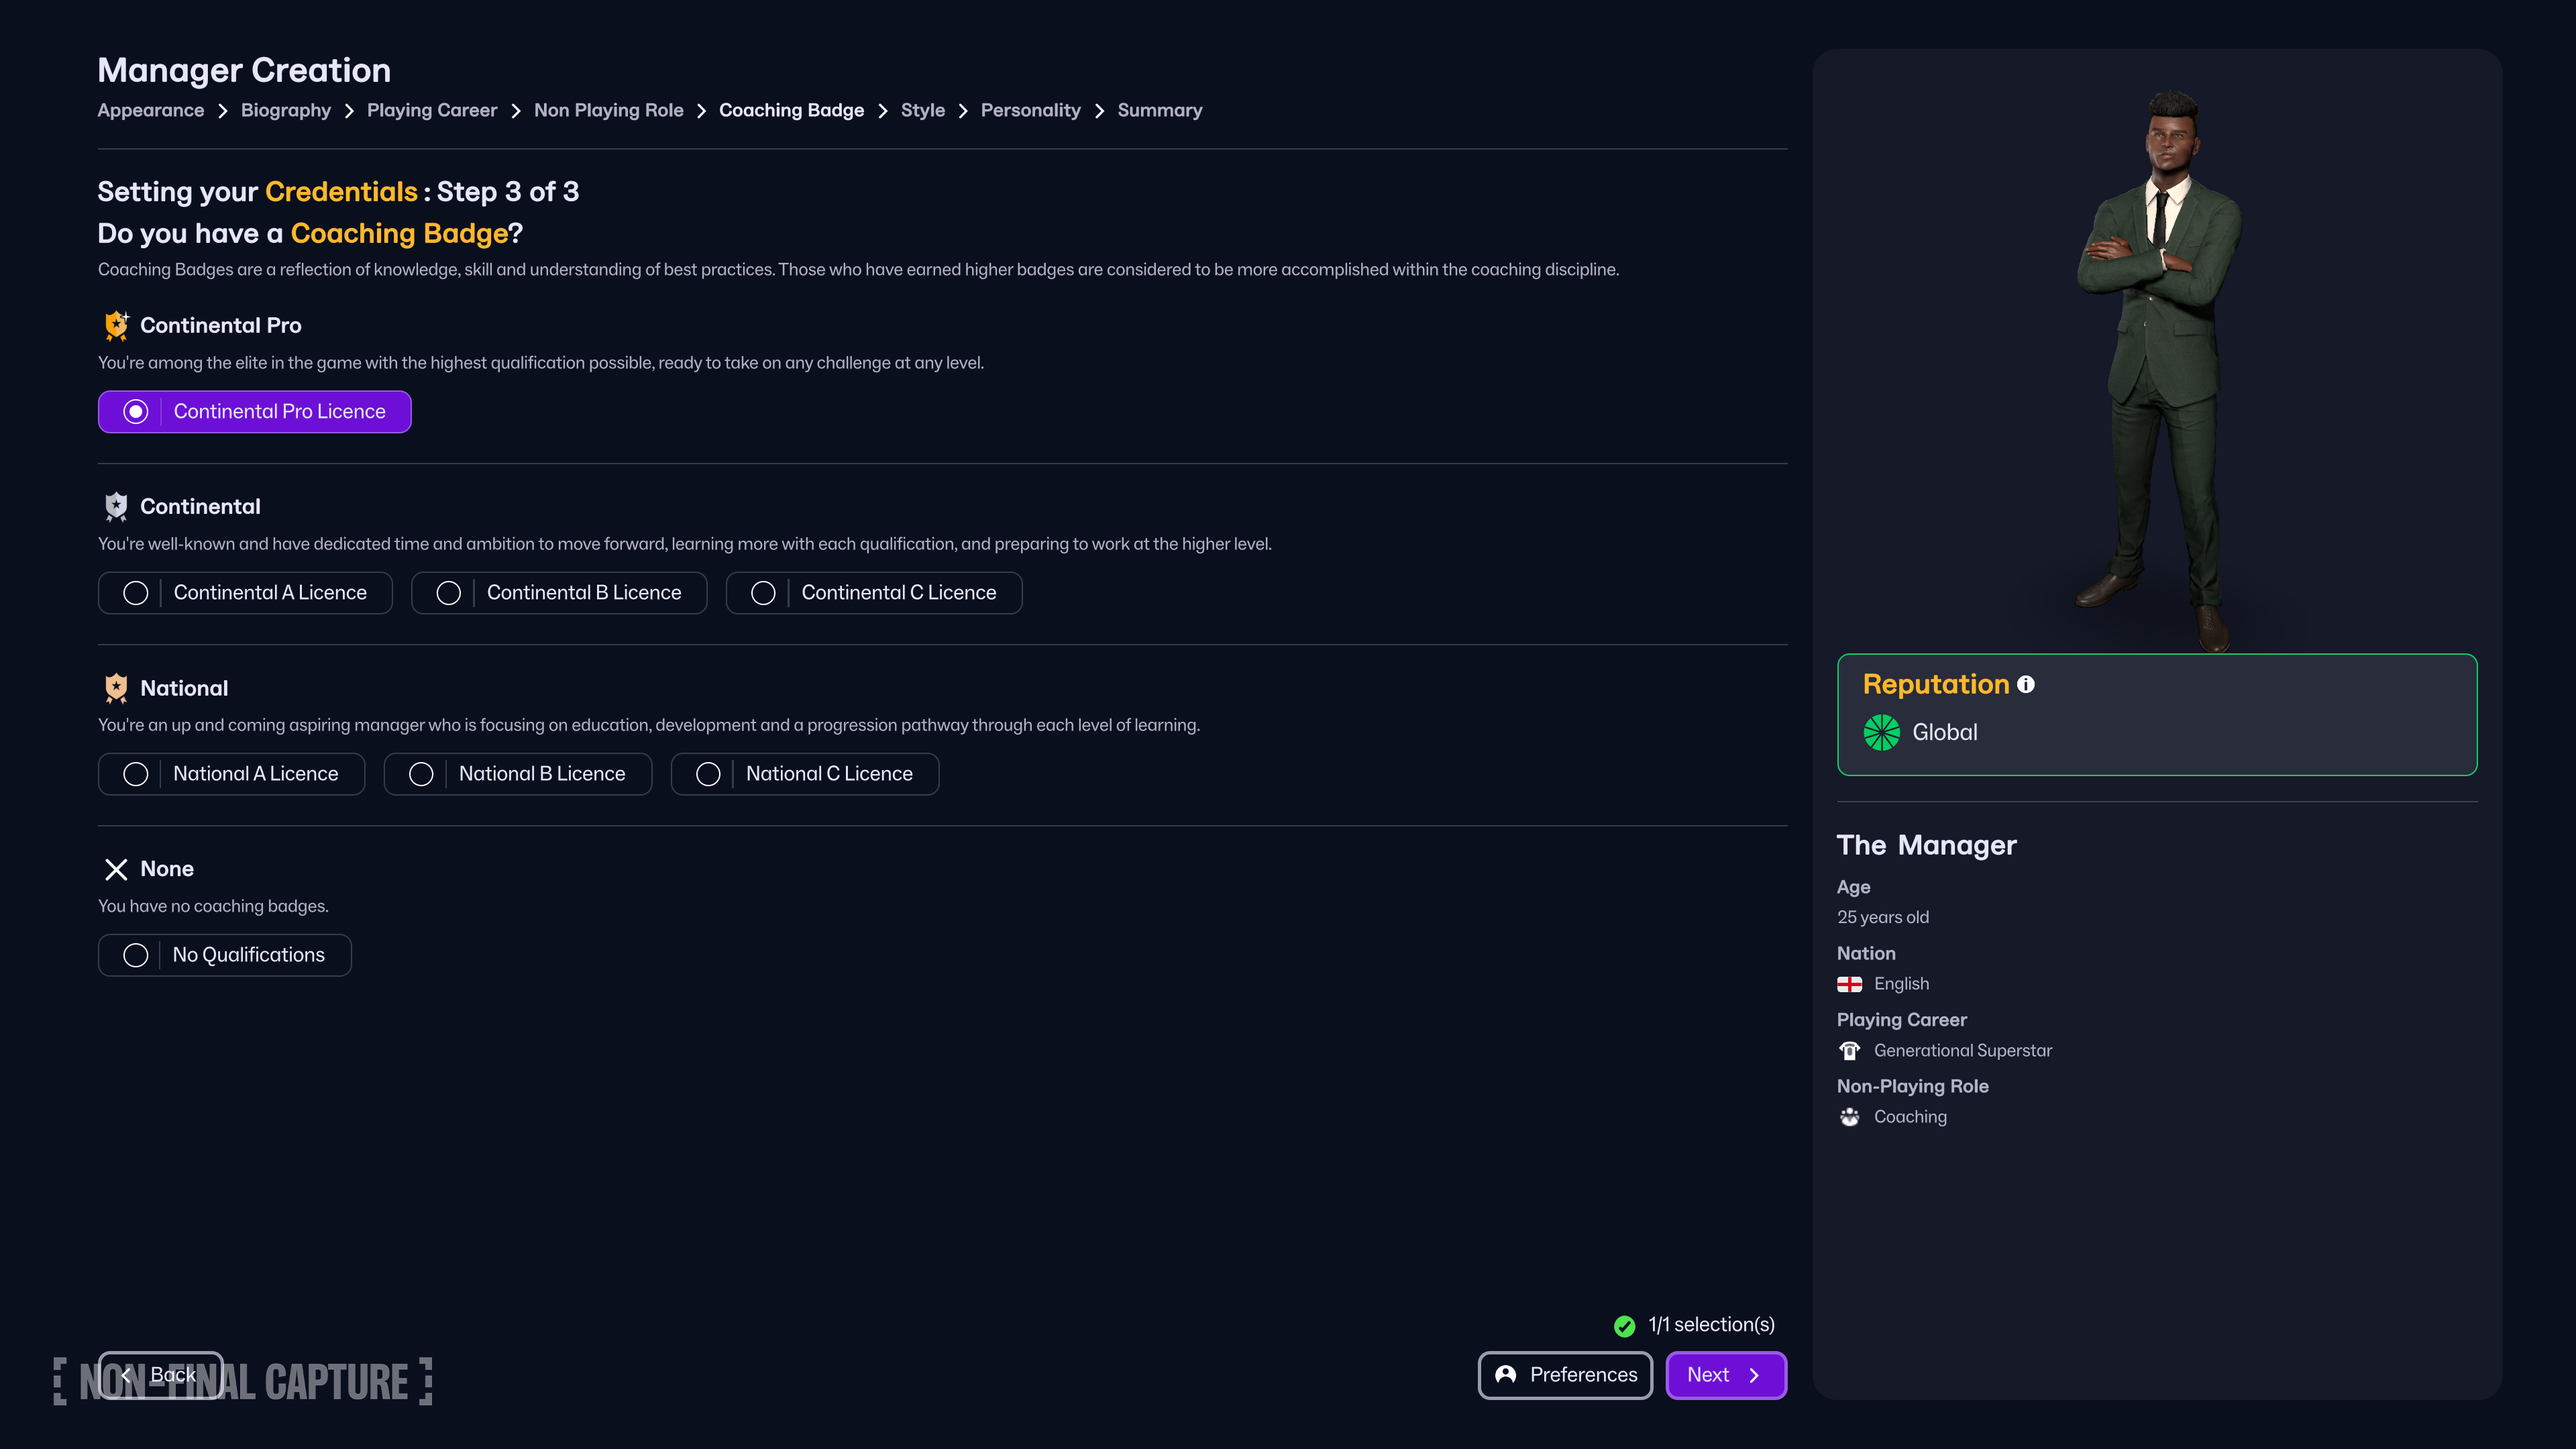The image size is (2576, 1449).
Task: Click the Coaching role icon
Action: 1849,1117
